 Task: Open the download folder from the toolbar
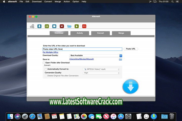[69, 26]
